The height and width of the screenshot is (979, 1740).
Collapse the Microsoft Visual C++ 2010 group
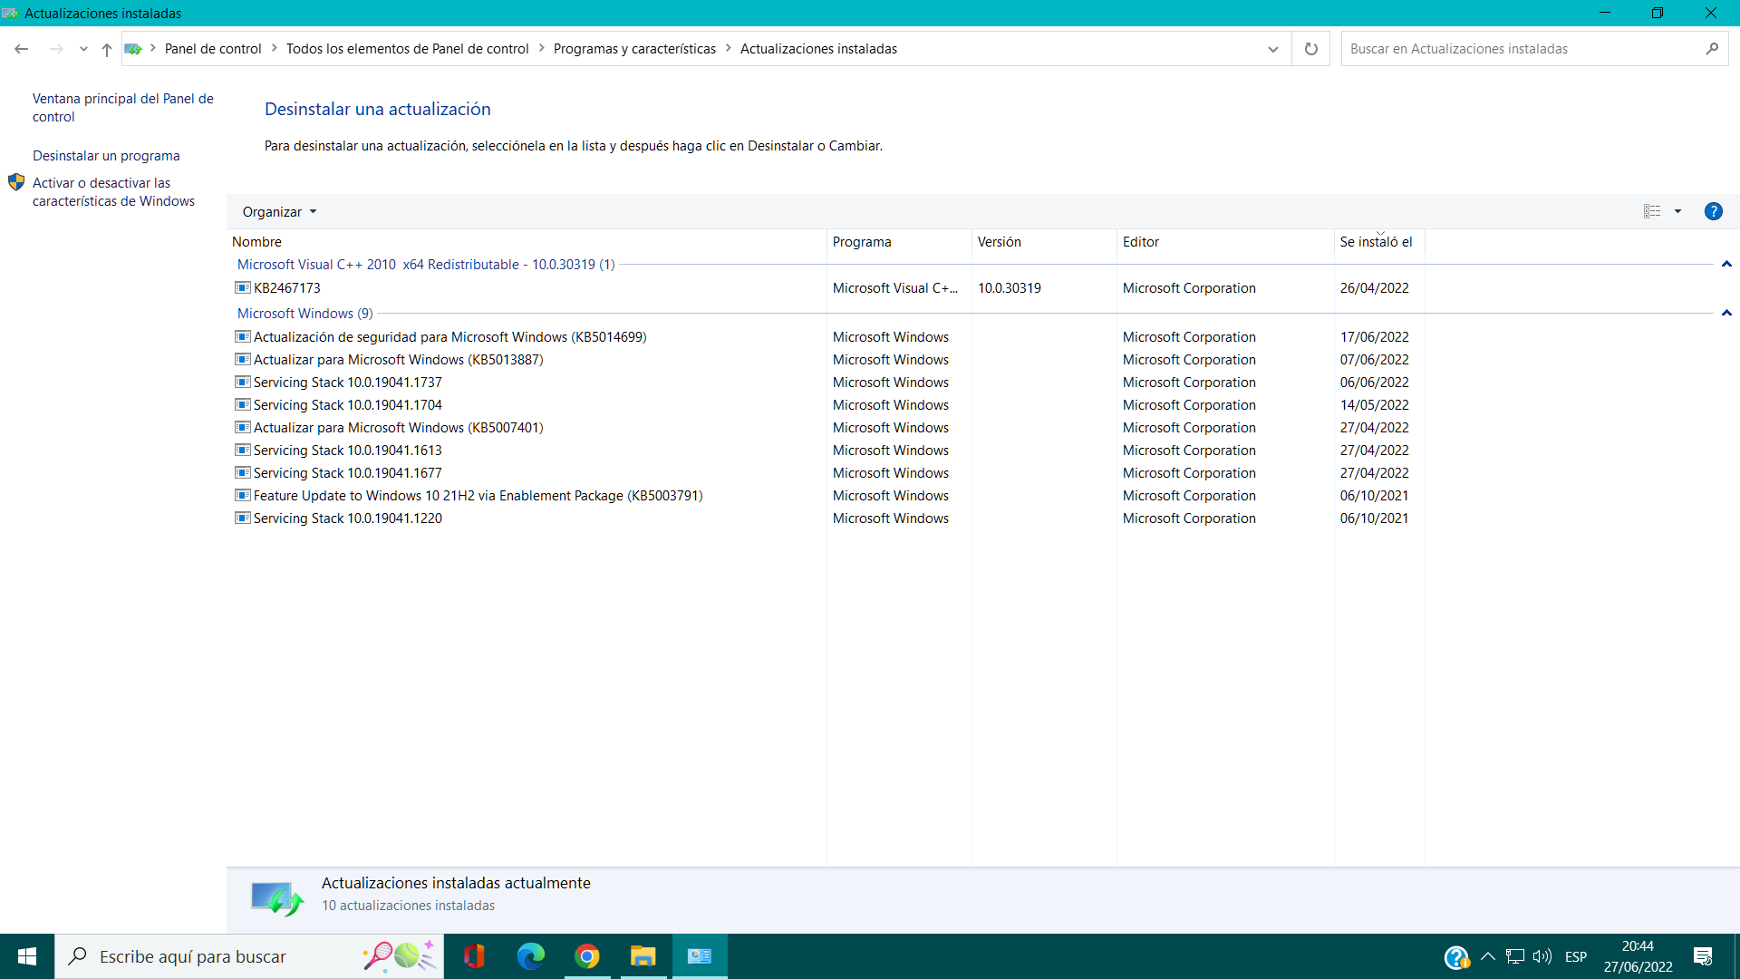pos(1726,265)
